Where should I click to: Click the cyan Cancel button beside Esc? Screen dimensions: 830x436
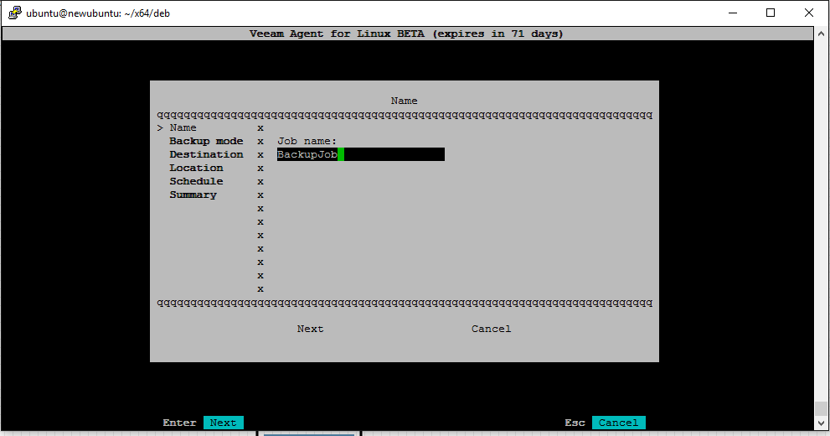pyautogui.click(x=618, y=423)
